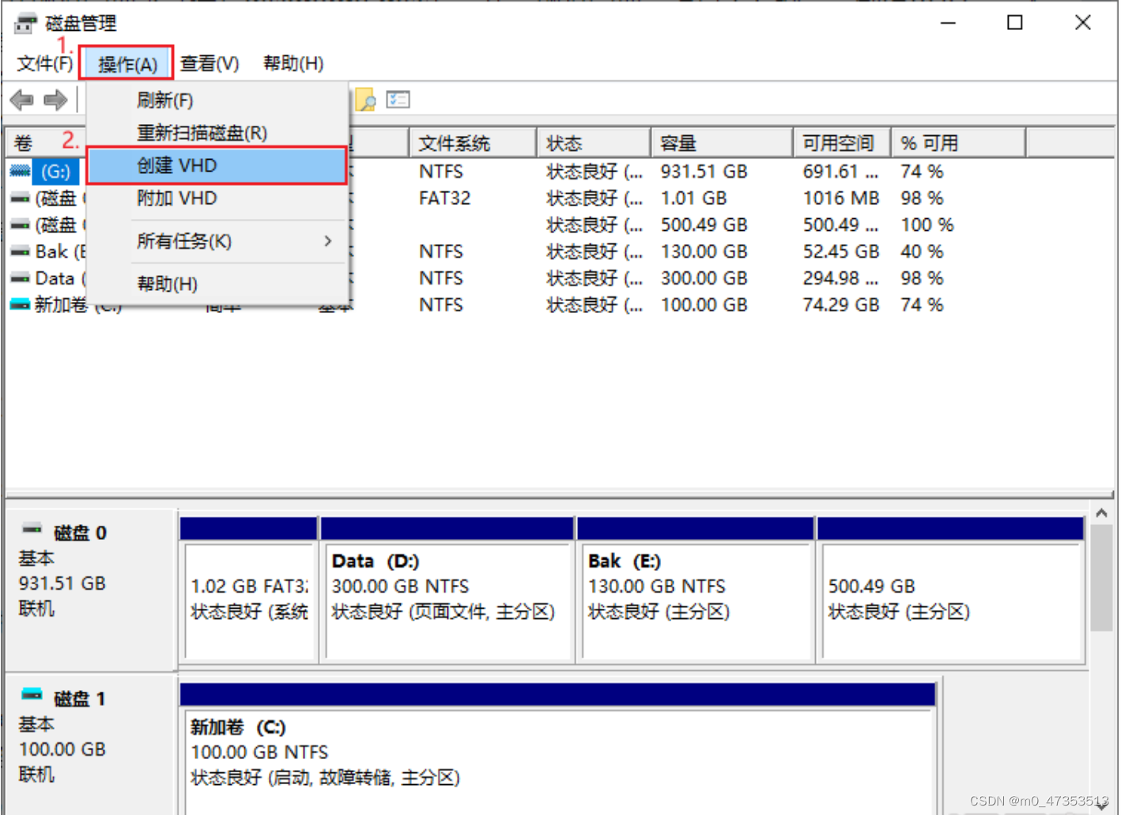Select the (G:) volume row
Screen dimensions: 1121x815
tap(55, 172)
